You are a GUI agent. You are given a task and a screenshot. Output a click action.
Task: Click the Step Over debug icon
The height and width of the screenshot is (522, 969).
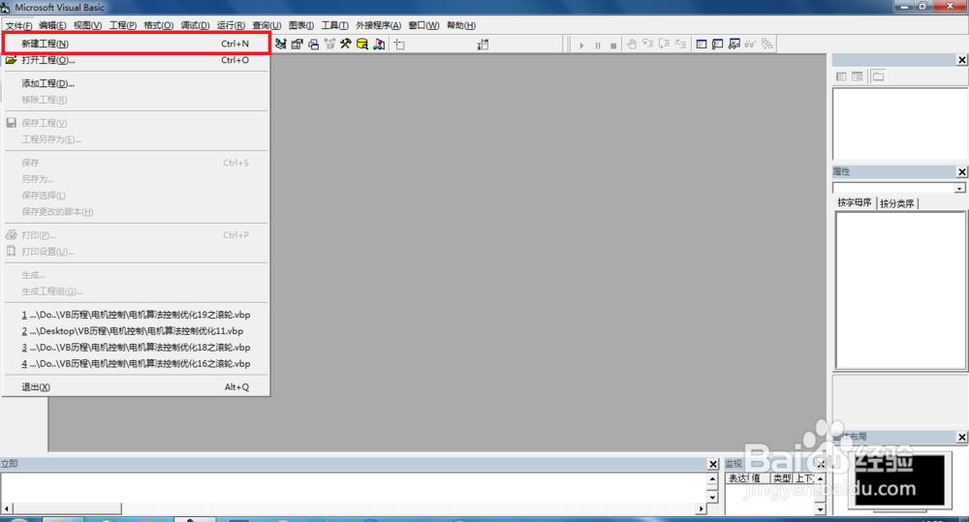pyautogui.click(x=664, y=44)
